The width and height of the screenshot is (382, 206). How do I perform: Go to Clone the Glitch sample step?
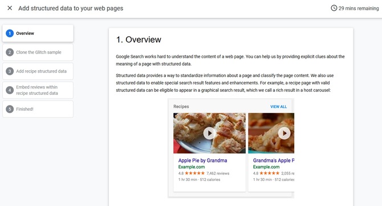click(x=38, y=52)
